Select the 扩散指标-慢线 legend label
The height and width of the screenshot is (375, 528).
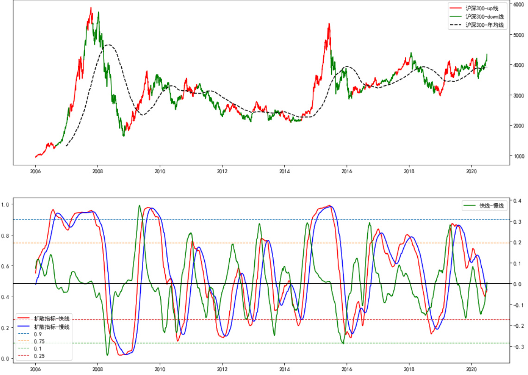(51, 327)
